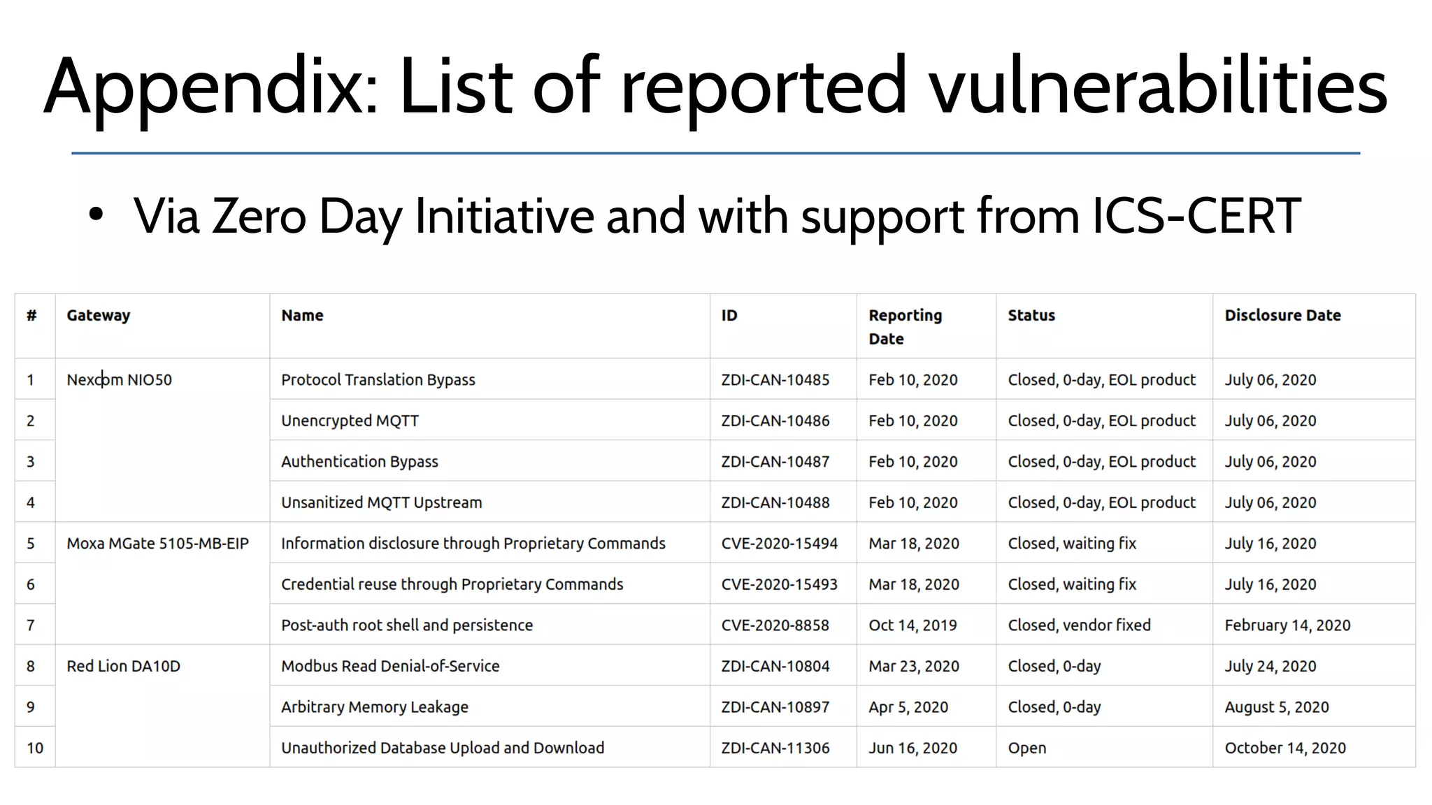Select ID 'ZDI-CAN-10897'
1432x805 pixels.
775,706
